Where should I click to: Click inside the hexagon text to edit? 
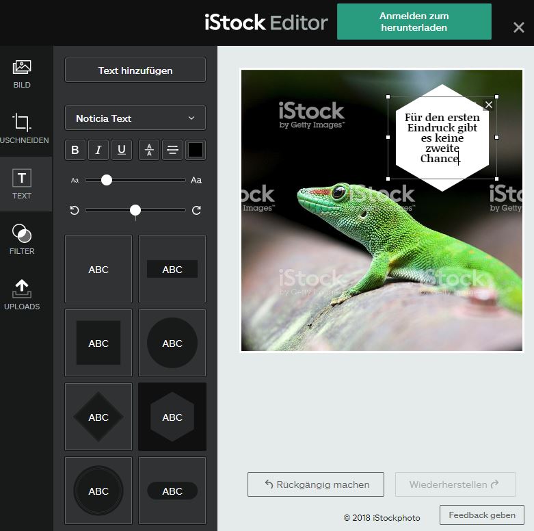coord(442,138)
